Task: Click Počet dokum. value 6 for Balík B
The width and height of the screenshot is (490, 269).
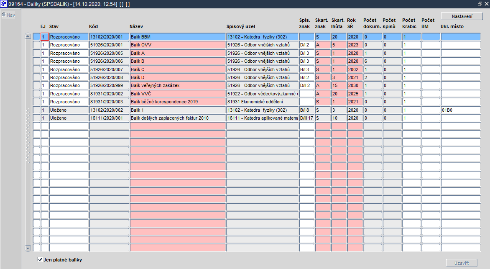Action: click(373, 61)
